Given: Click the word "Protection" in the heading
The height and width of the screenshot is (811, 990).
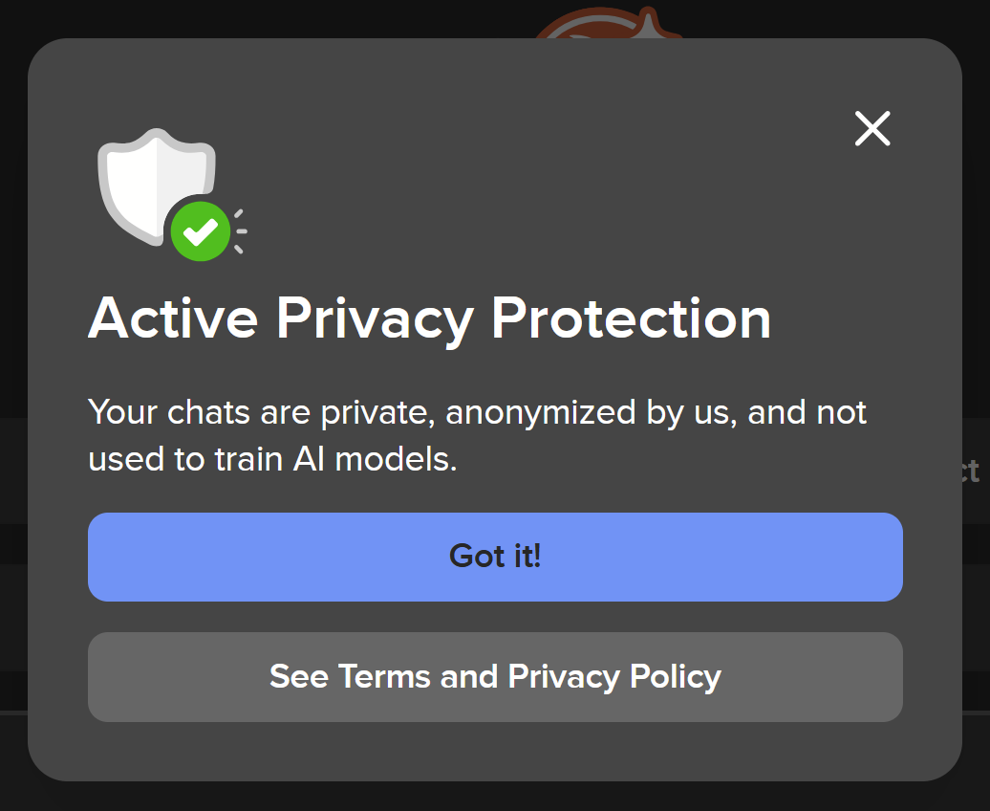Looking at the screenshot, I should point(631,318).
